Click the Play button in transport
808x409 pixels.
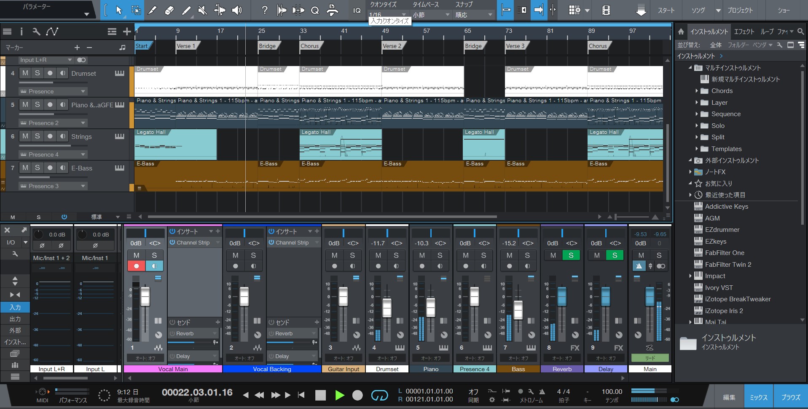339,395
